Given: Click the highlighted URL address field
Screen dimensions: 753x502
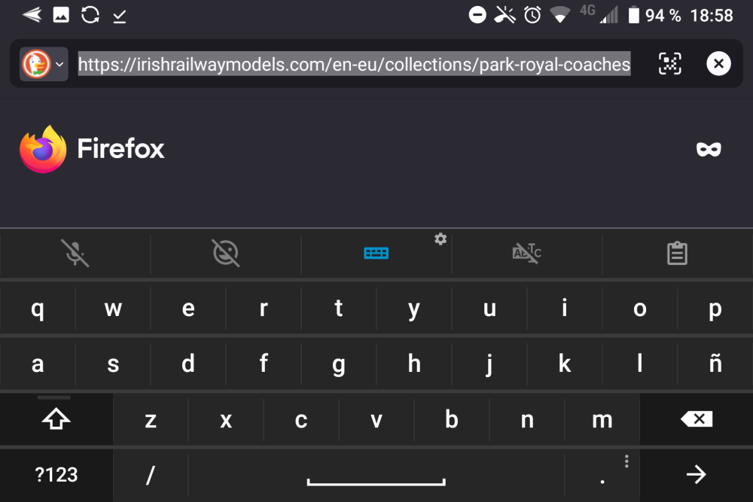Looking at the screenshot, I should tap(354, 65).
